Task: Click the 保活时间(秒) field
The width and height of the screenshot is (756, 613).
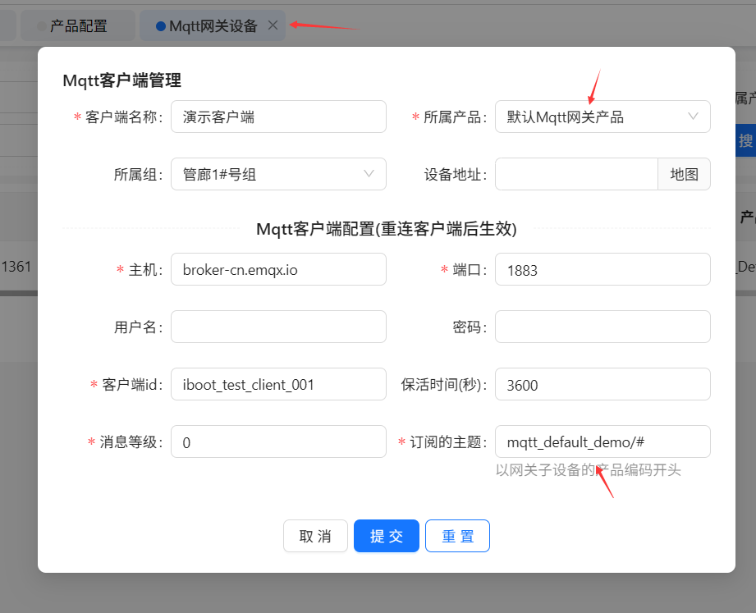Action: click(603, 384)
